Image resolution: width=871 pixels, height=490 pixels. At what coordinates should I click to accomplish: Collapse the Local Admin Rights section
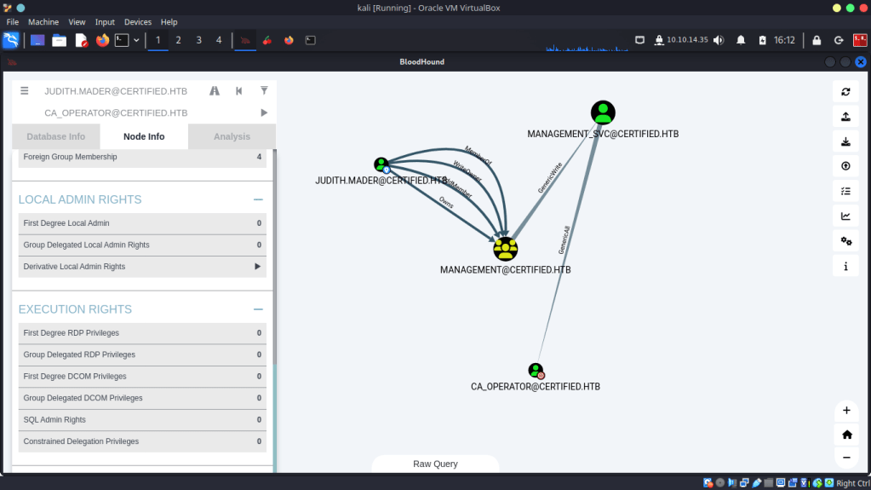(258, 199)
